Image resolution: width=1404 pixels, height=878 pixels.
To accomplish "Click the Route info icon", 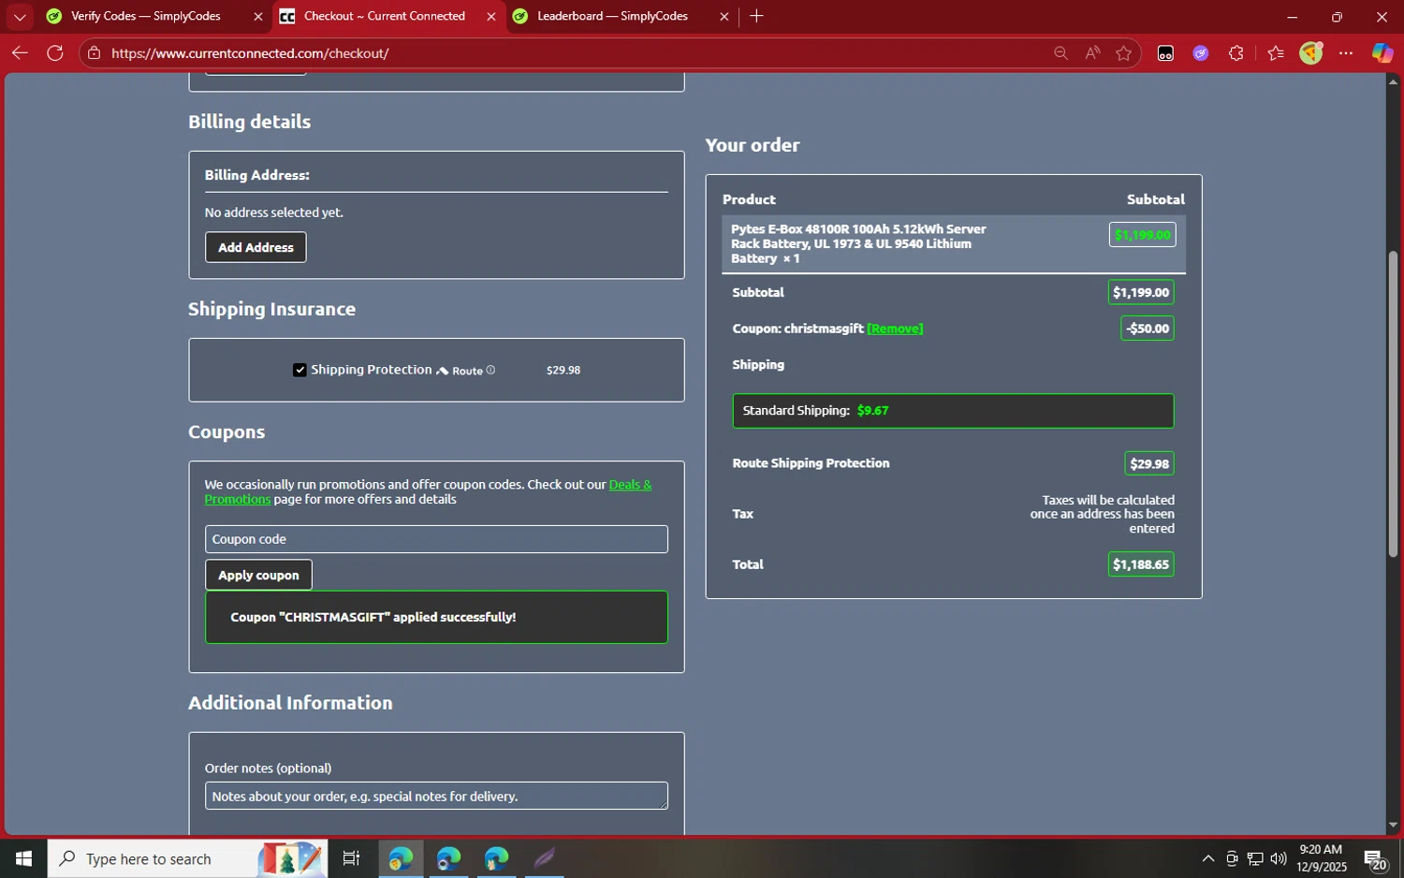I will 490,370.
